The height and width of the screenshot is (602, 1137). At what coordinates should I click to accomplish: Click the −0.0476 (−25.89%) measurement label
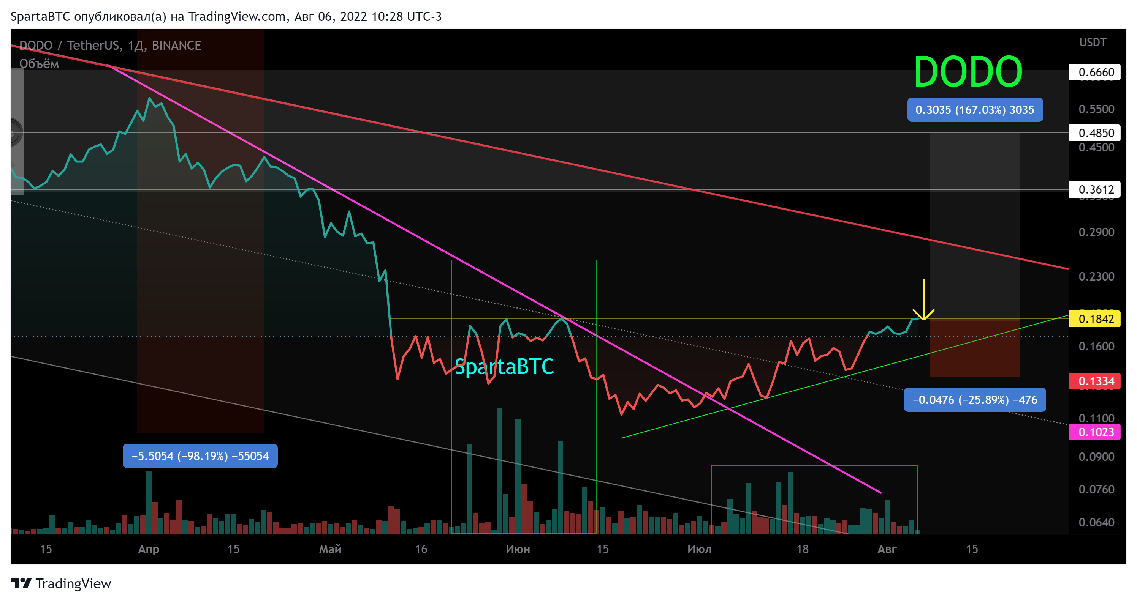pos(975,400)
